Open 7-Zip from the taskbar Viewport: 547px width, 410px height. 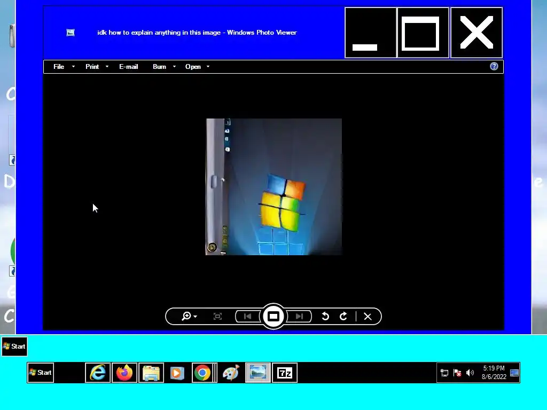click(x=285, y=373)
